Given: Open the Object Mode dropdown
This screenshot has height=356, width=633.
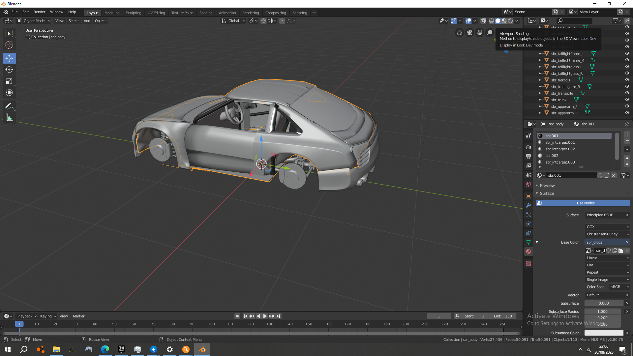Looking at the screenshot, I should click(34, 21).
